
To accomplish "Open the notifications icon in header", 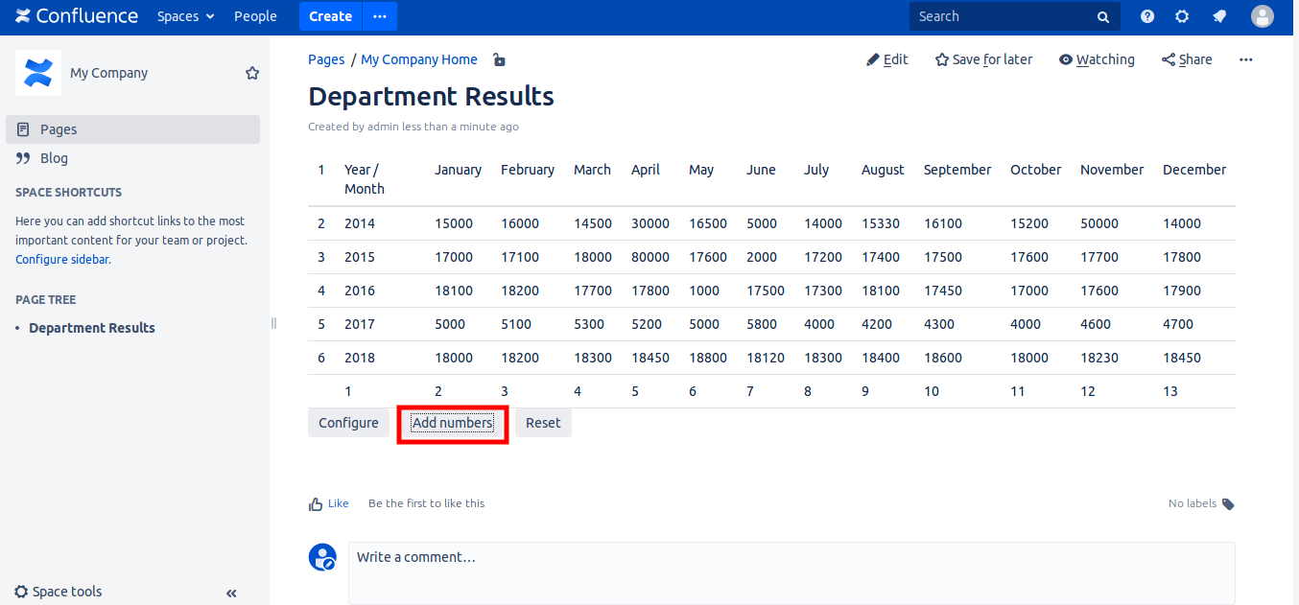I will point(1219,16).
